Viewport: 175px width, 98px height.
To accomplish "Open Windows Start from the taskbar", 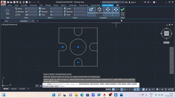I will click(x=54, y=95).
